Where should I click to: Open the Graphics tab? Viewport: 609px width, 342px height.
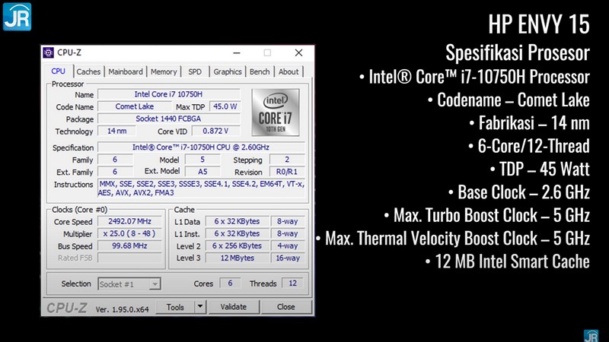click(228, 72)
